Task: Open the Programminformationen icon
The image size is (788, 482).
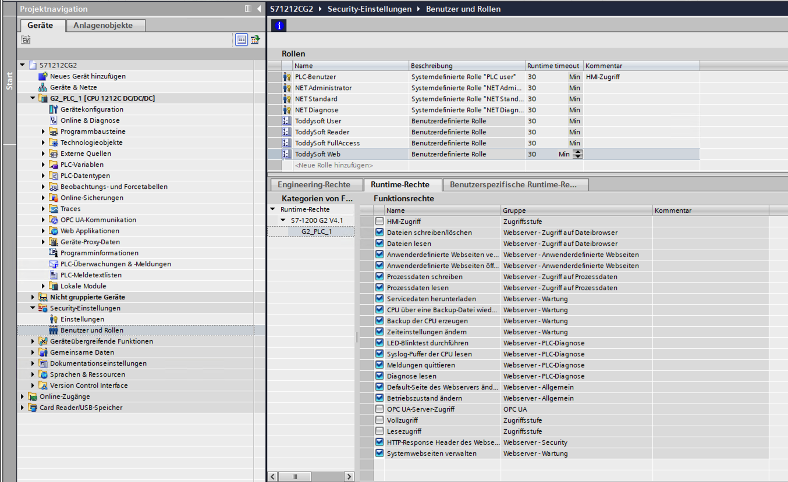Action: click(54, 253)
